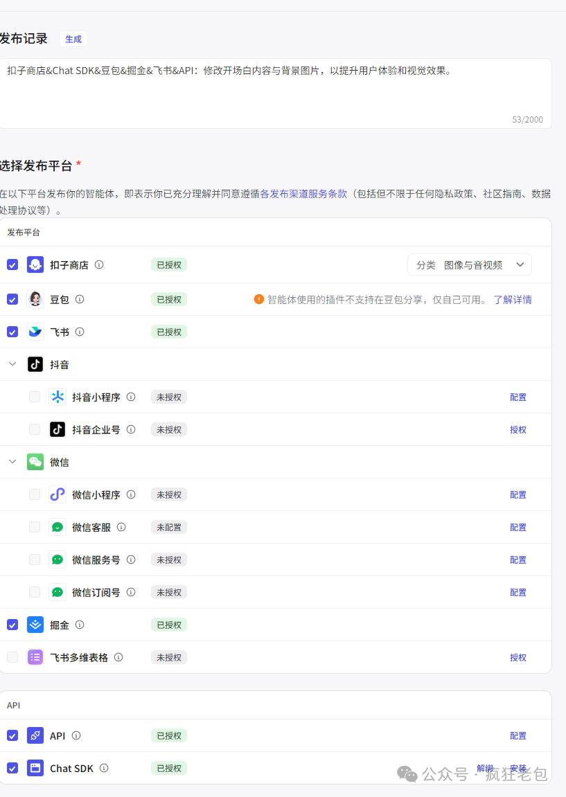Click inside the 发布记录 text area
566x797 pixels.
click(275, 93)
